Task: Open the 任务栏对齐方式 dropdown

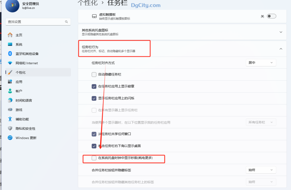Action: click(x=261, y=62)
